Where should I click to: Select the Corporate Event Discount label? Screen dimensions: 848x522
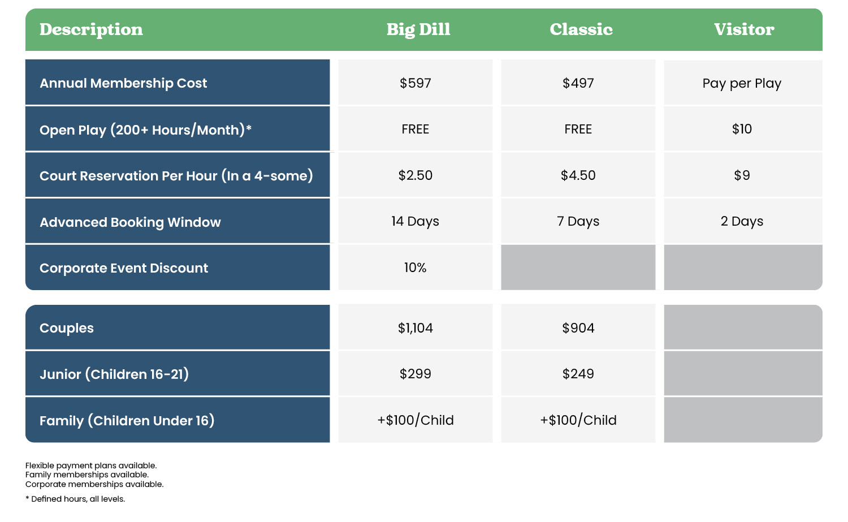(x=124, y=268)
